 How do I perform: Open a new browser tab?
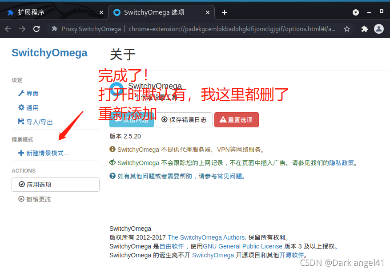coord(224,12)
